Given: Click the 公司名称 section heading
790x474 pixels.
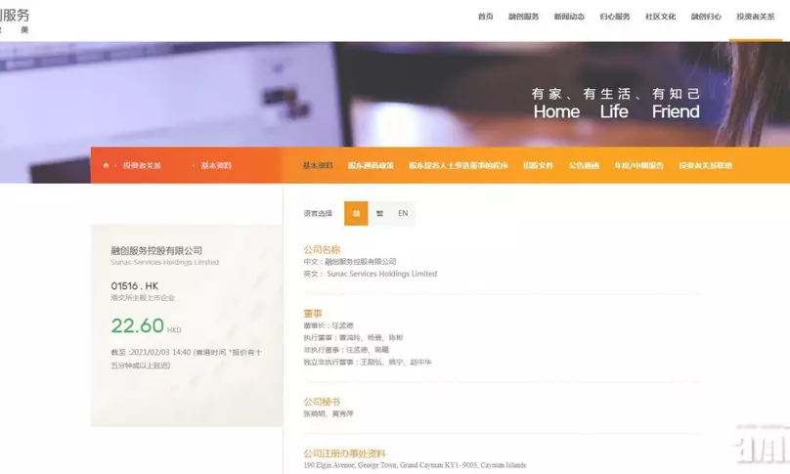Looking at the screenshot, I should 322,249.
